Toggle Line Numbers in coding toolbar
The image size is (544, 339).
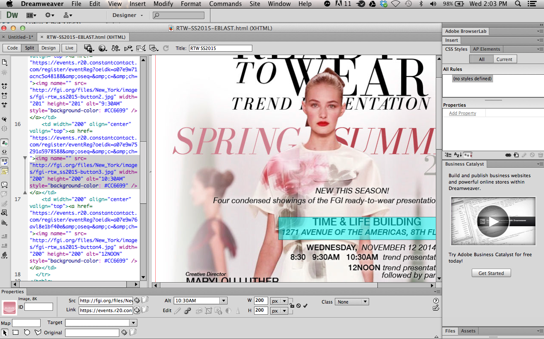[x=5, y=143]
